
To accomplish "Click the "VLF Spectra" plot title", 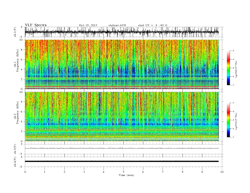I will point(36,25).
